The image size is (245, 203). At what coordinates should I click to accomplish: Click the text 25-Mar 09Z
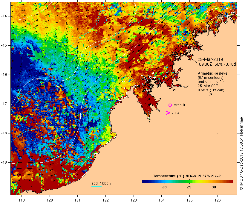tap(208, 86)
